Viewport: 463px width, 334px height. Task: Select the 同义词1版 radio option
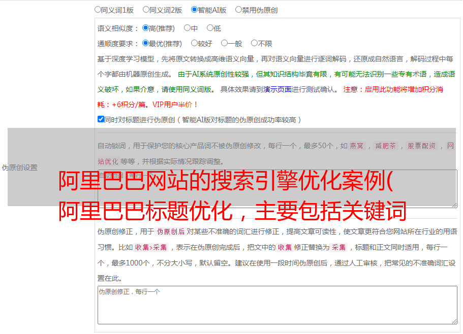(98, 10)
